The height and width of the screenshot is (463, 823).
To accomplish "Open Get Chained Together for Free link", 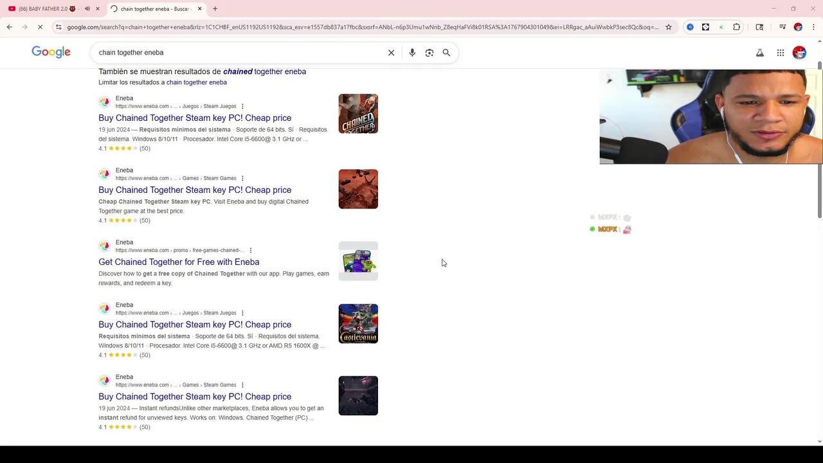I will (x=179, y=262).
